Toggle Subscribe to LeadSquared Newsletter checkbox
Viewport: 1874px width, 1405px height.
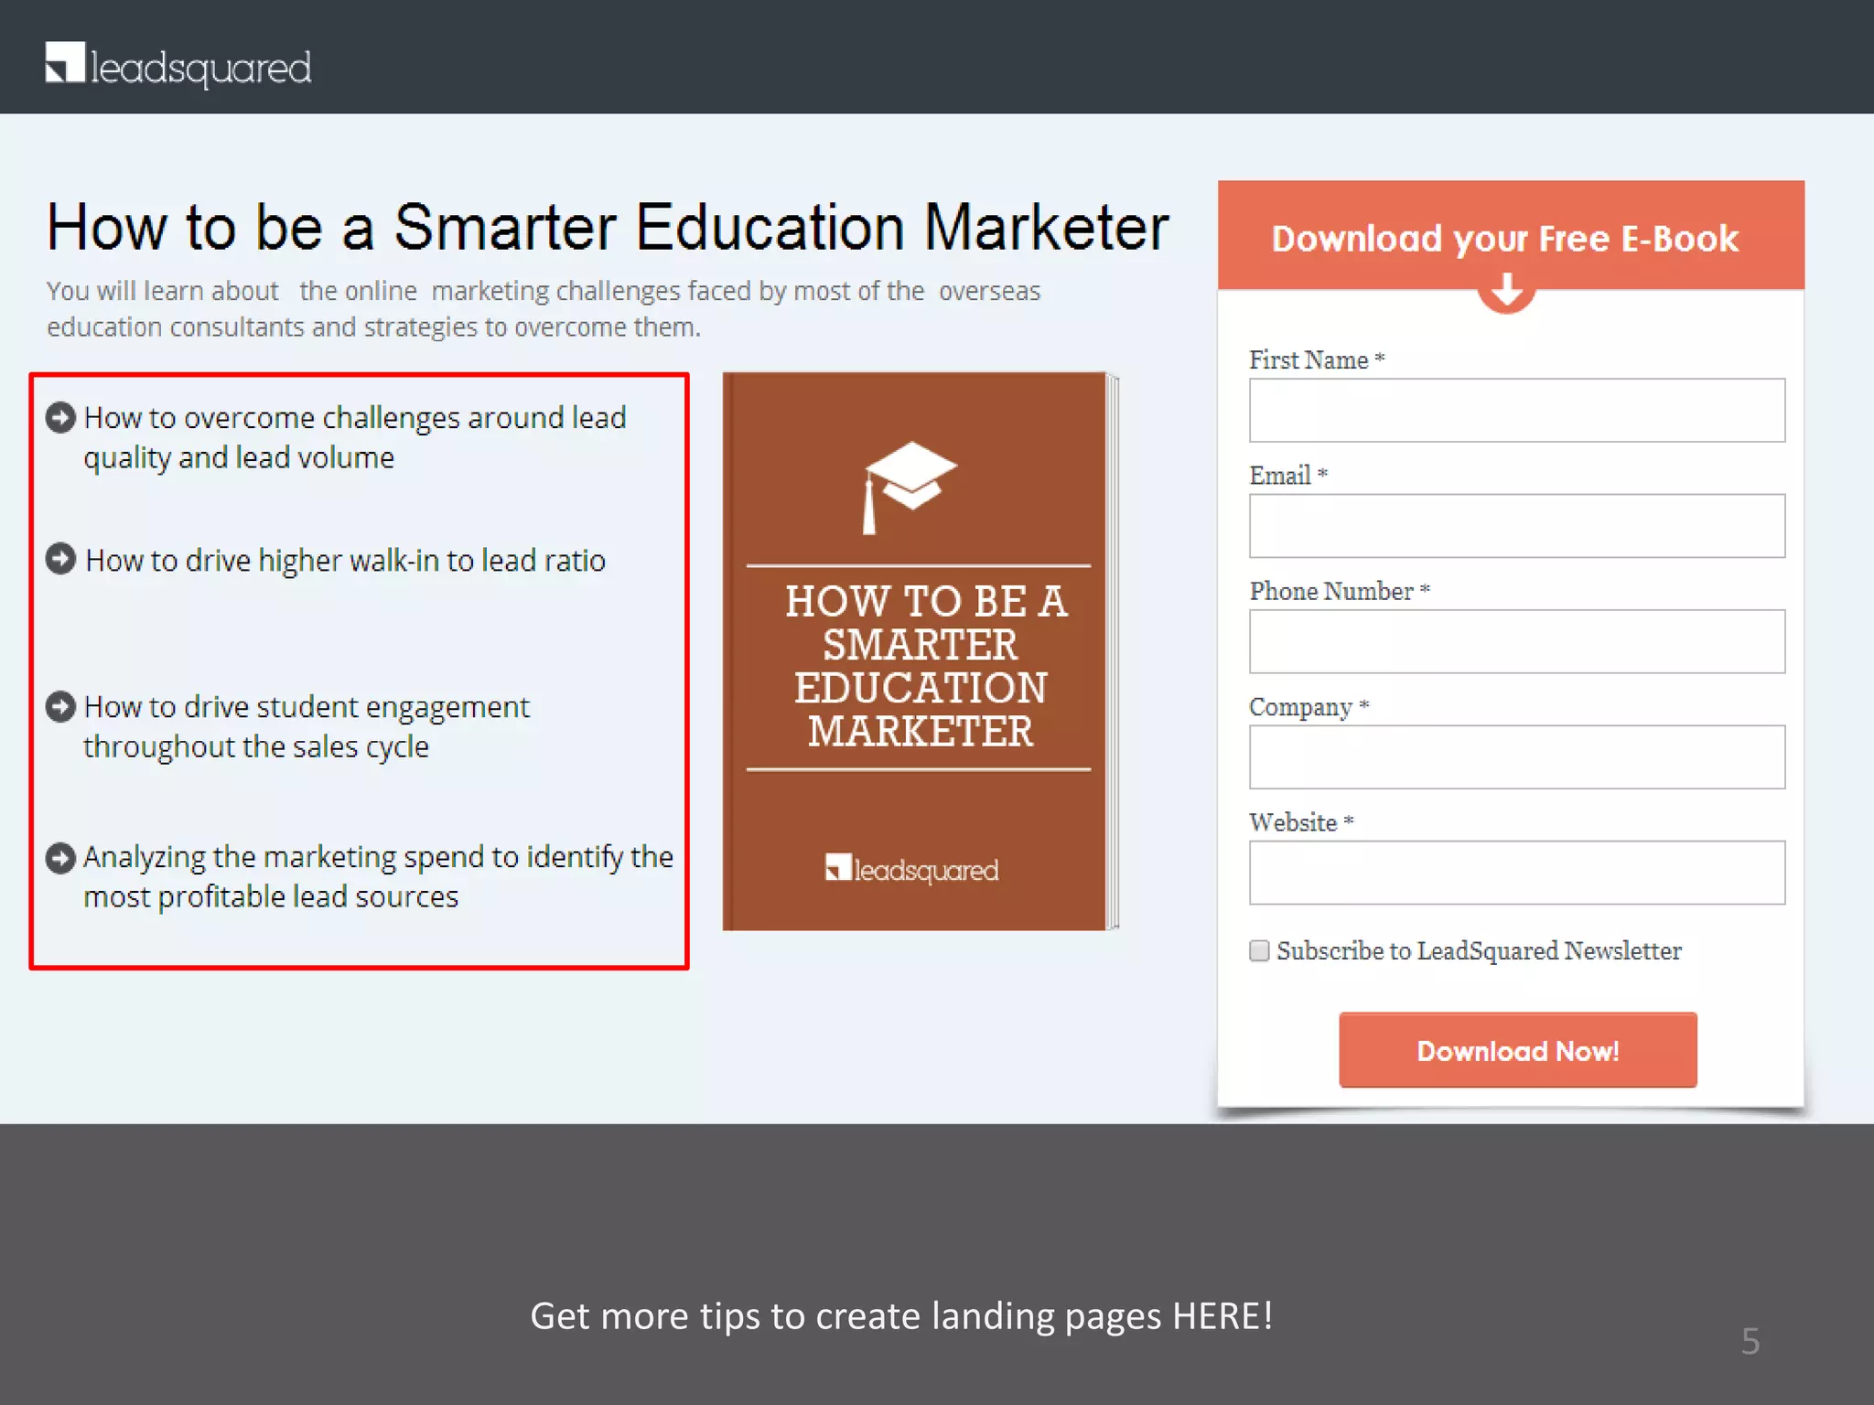point(1259,951)
